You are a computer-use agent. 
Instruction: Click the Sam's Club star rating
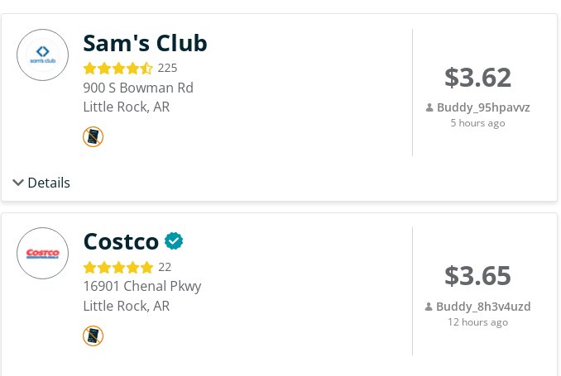point(118,68)
